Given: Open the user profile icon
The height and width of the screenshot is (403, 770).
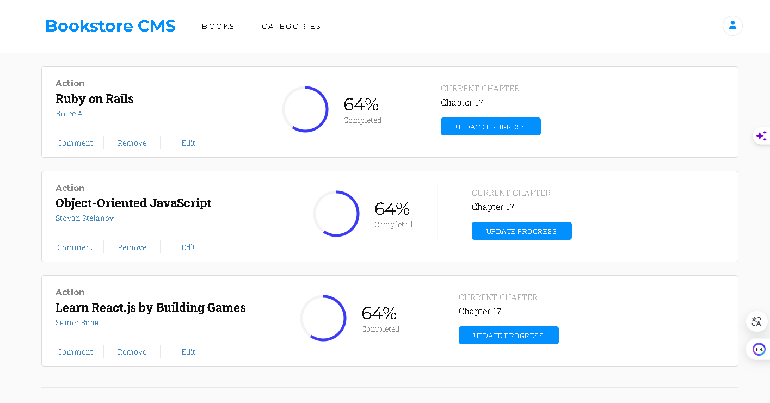Looking at the screenshot, I should click(x=732, y=26).
